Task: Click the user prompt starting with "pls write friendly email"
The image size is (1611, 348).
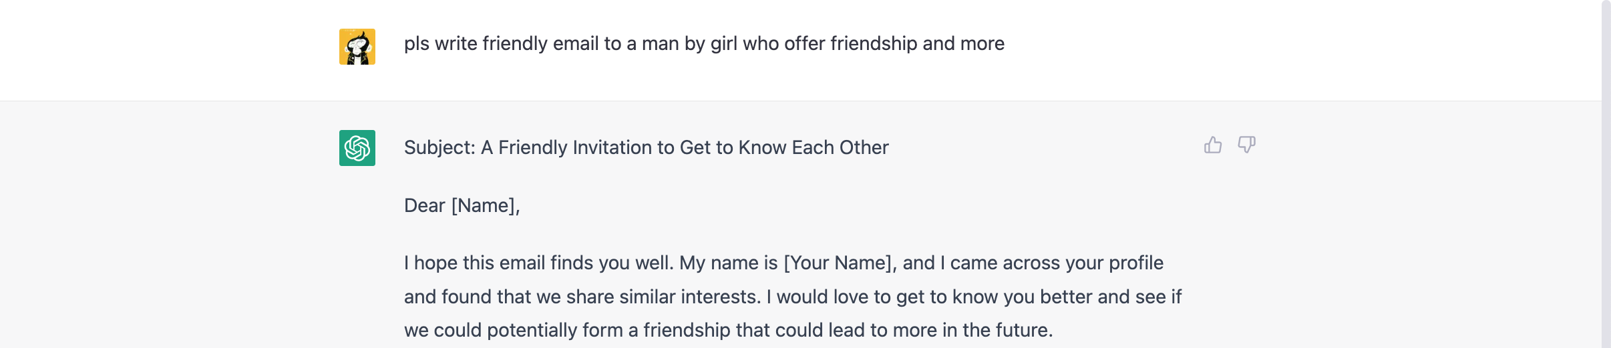Action: click(704, 44)
